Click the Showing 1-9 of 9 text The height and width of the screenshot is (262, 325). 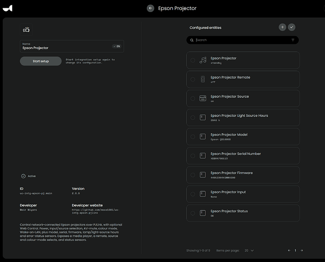[198, 250]
